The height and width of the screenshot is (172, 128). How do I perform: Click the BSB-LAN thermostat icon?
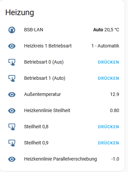[x=12, y=30]
